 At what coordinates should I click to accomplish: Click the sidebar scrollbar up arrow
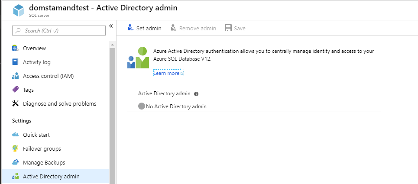pyautogui.click(x=112, y=45)
